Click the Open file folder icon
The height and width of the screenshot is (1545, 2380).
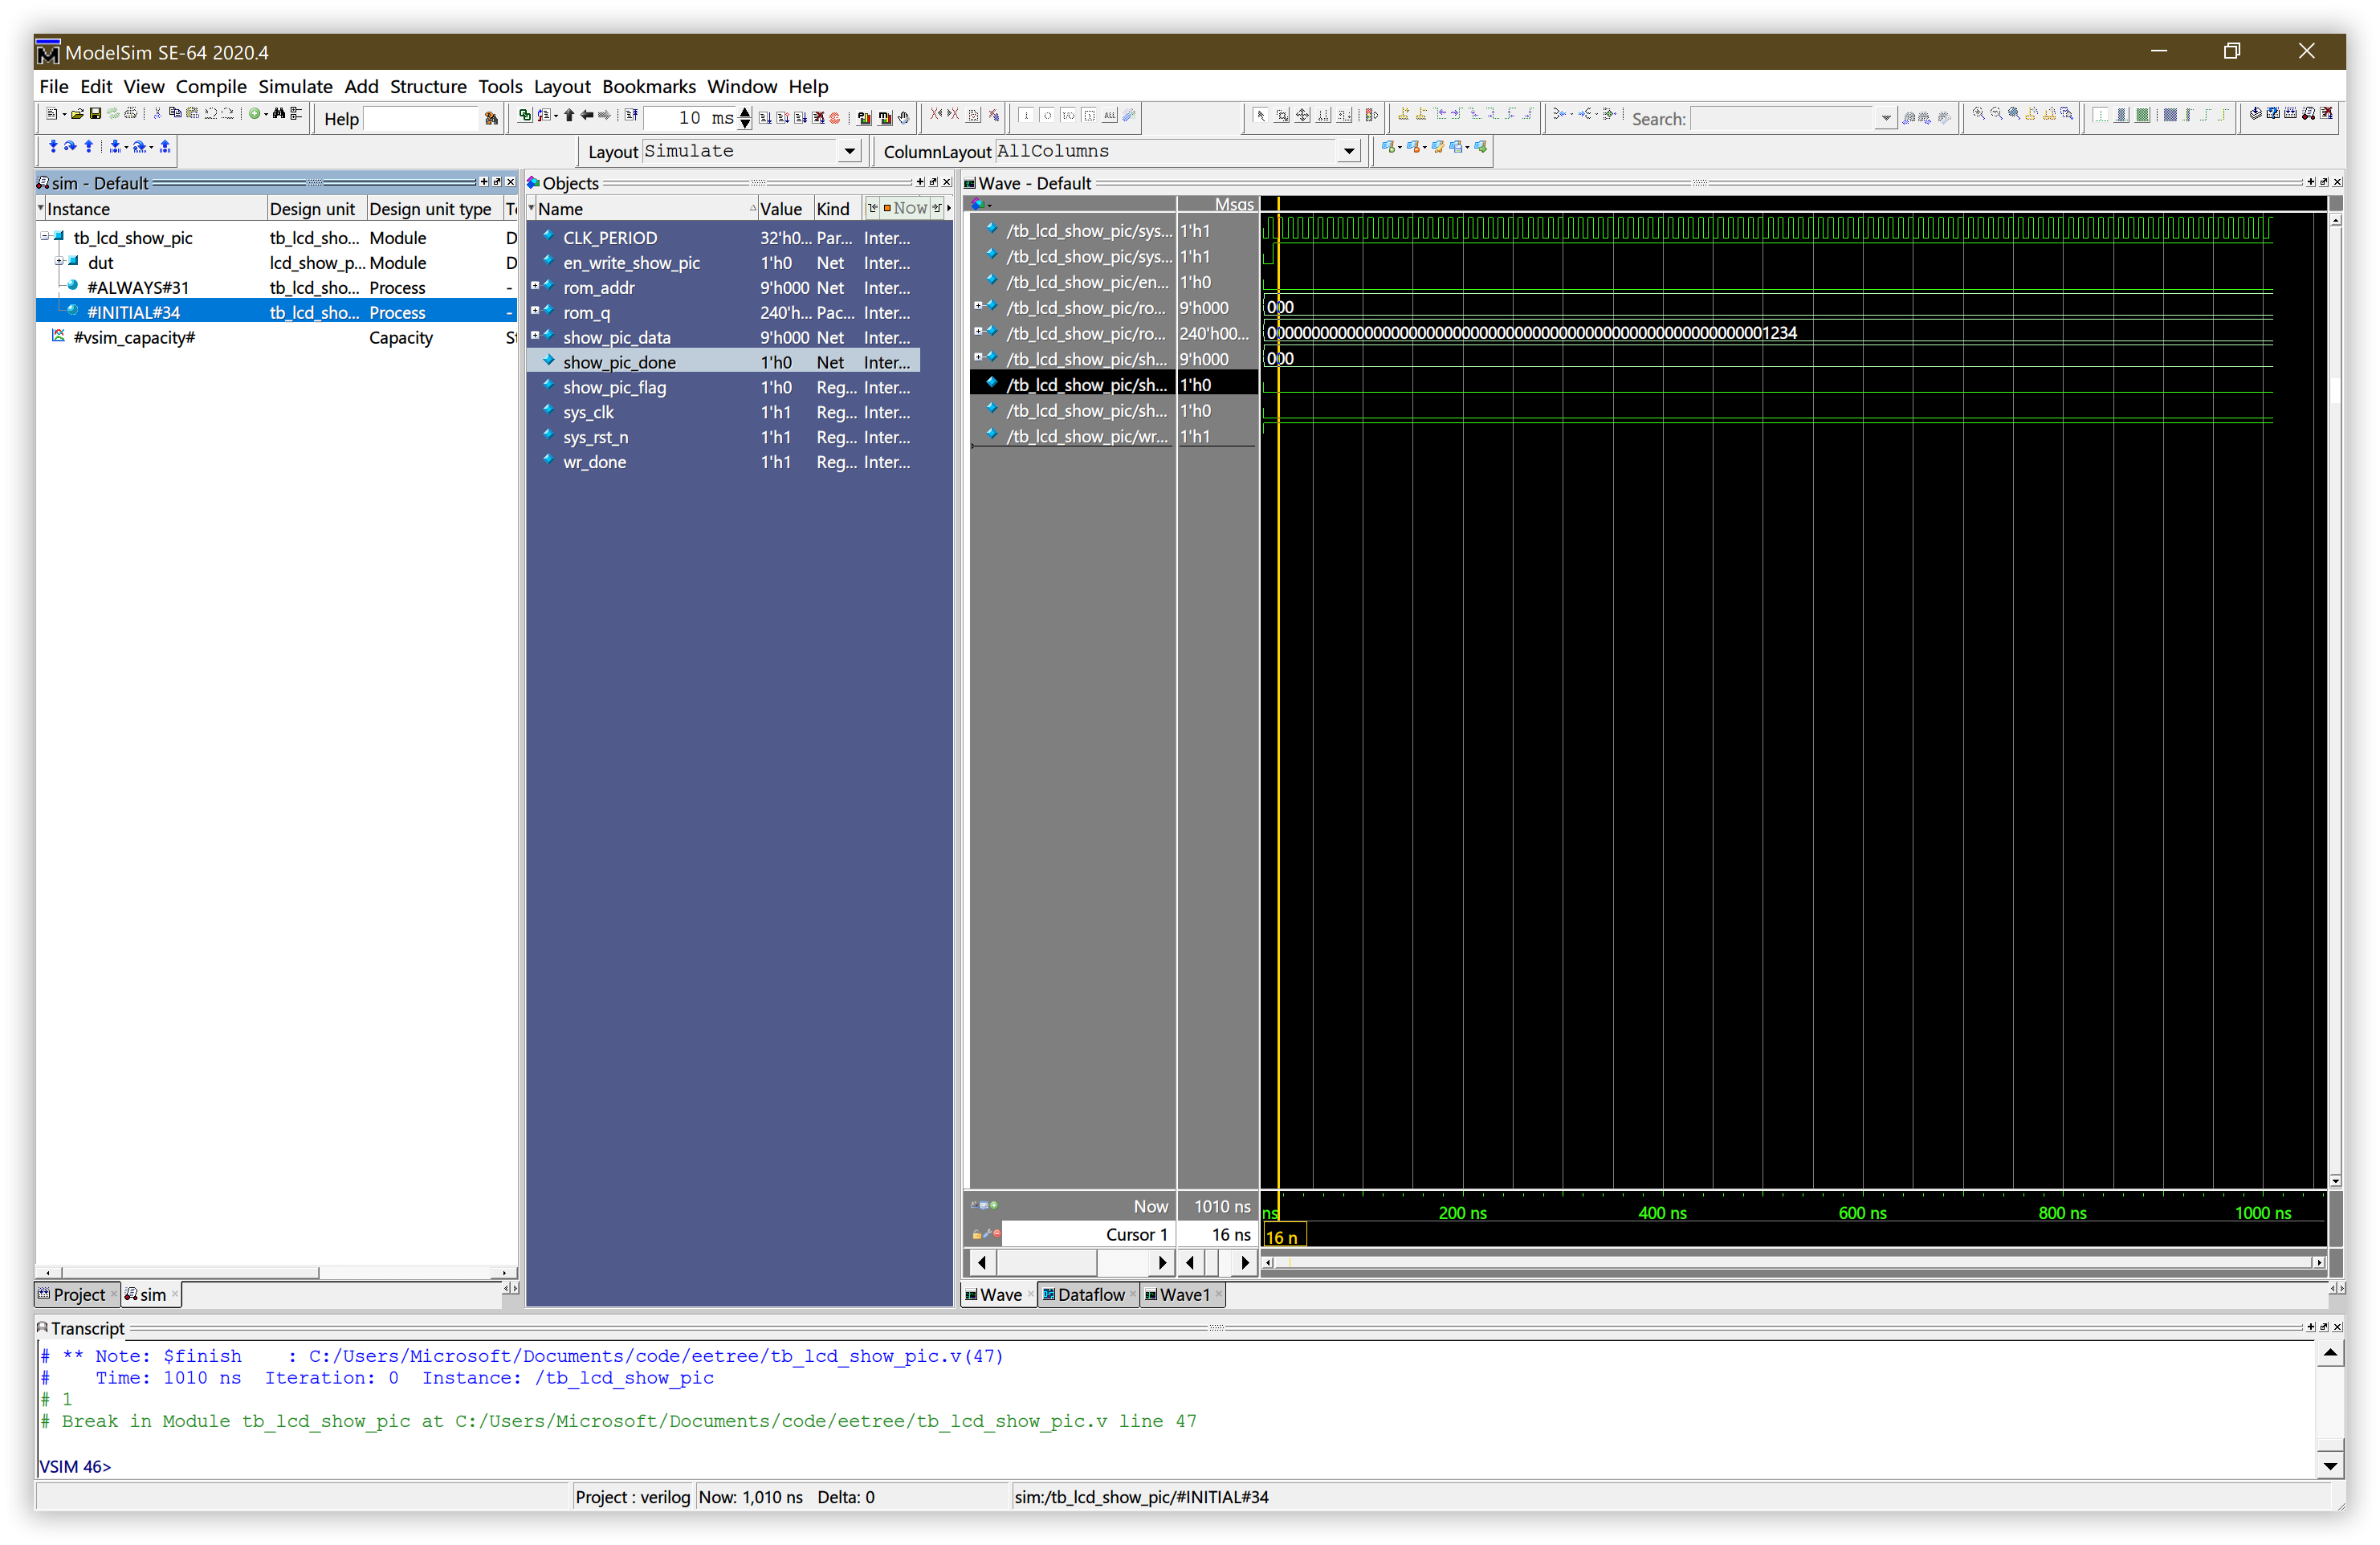[x=77, y=114]
